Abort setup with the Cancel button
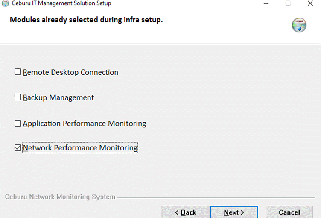Viewport: 321px width, 218px height. point(289,212)
